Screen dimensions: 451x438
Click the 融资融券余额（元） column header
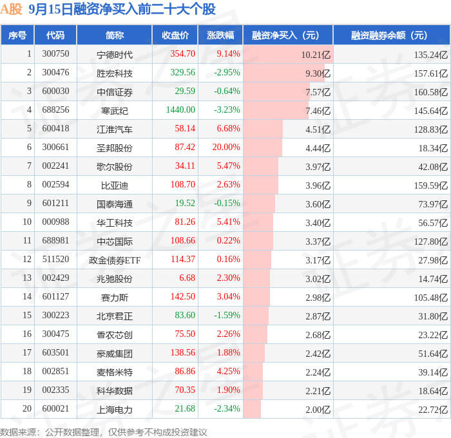[x=391, y=35]
